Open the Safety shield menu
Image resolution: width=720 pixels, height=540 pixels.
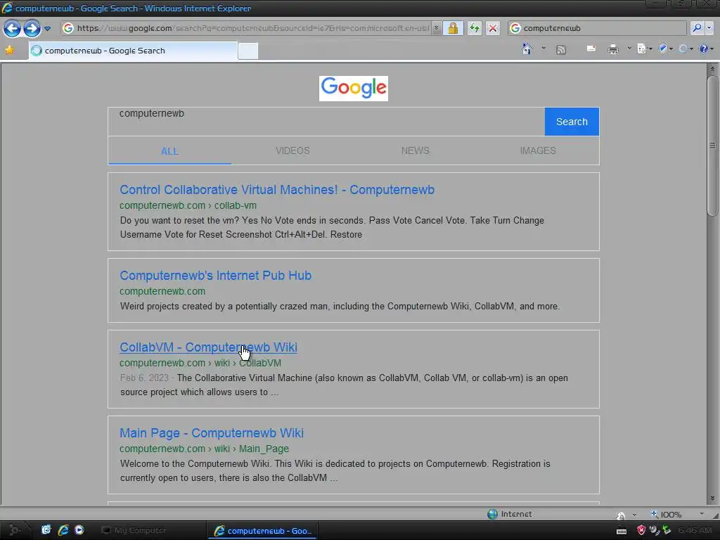(665, 49)
